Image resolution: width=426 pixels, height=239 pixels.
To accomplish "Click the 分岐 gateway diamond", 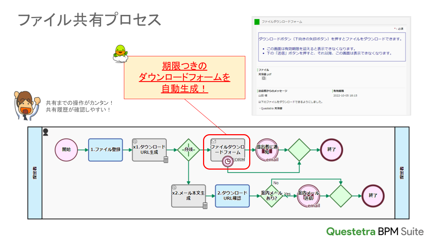I will 189,150.
